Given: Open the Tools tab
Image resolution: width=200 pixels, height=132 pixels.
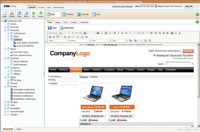Looking at the screenshot, I should coord(49,7).
